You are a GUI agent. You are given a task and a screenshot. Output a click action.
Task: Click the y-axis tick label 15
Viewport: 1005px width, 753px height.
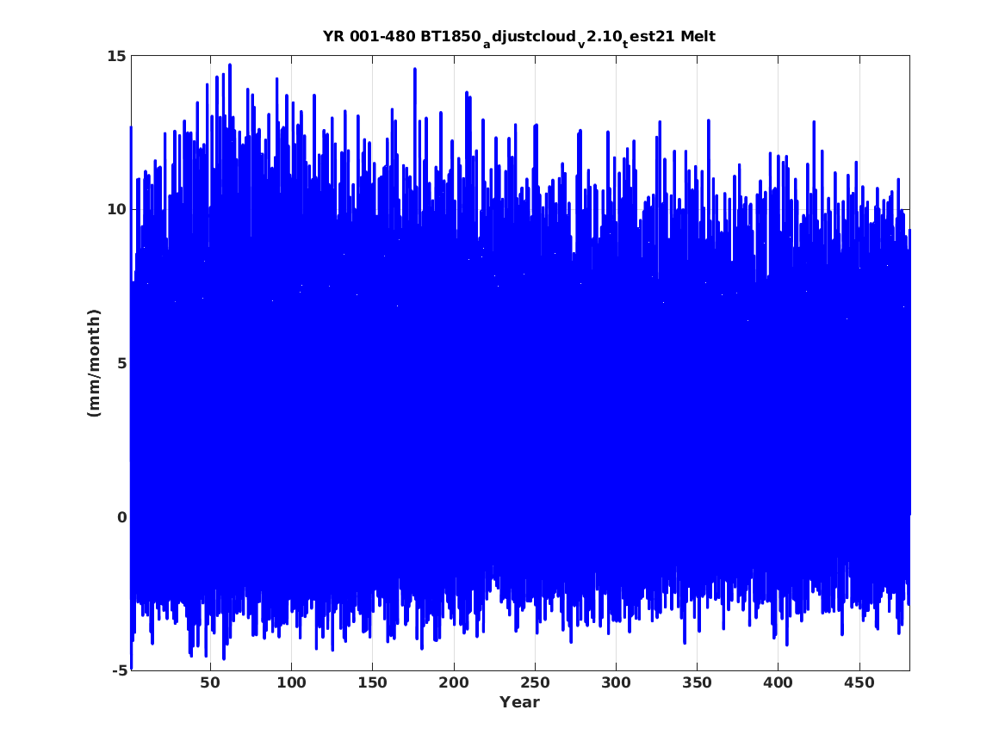tap(116, 56)
